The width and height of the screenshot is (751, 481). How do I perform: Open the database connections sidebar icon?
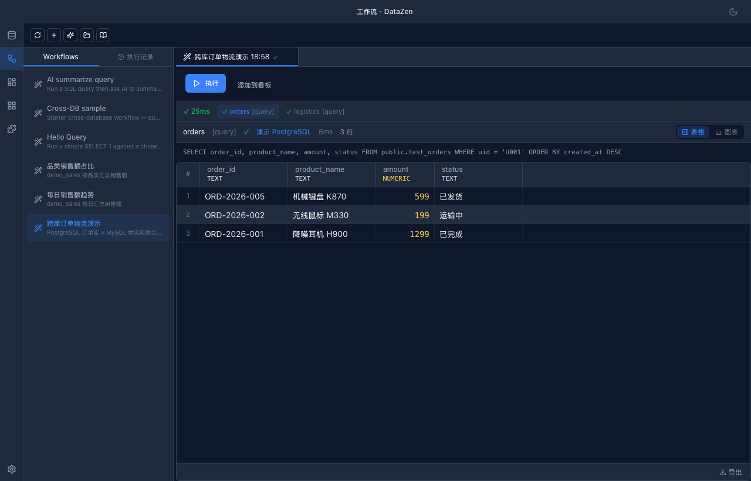point(12,35)
